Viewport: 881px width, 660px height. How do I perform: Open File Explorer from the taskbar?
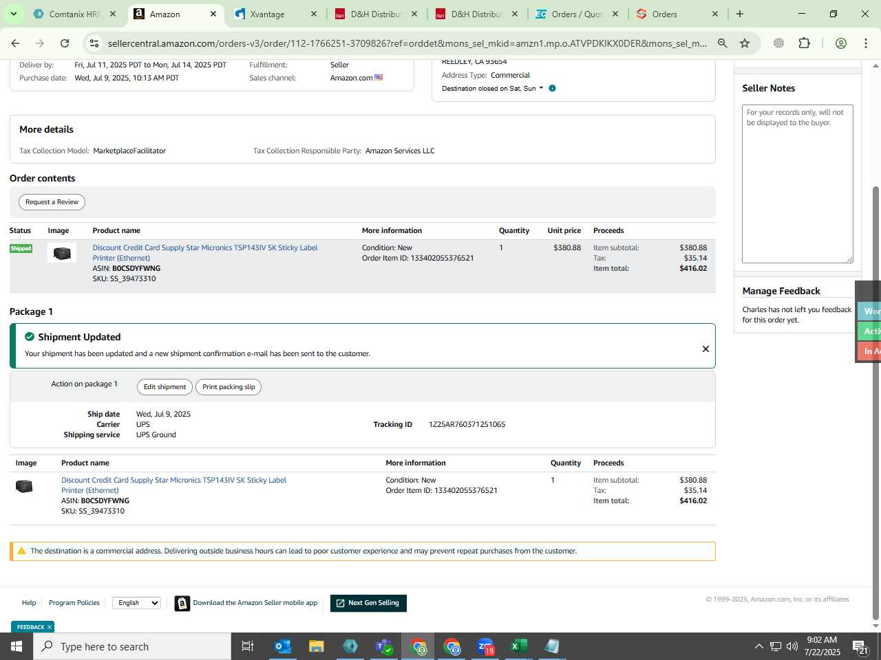click(x=316, y=646)
